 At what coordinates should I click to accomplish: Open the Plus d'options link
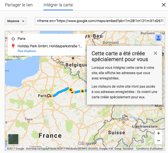click(x=27, y=51)
